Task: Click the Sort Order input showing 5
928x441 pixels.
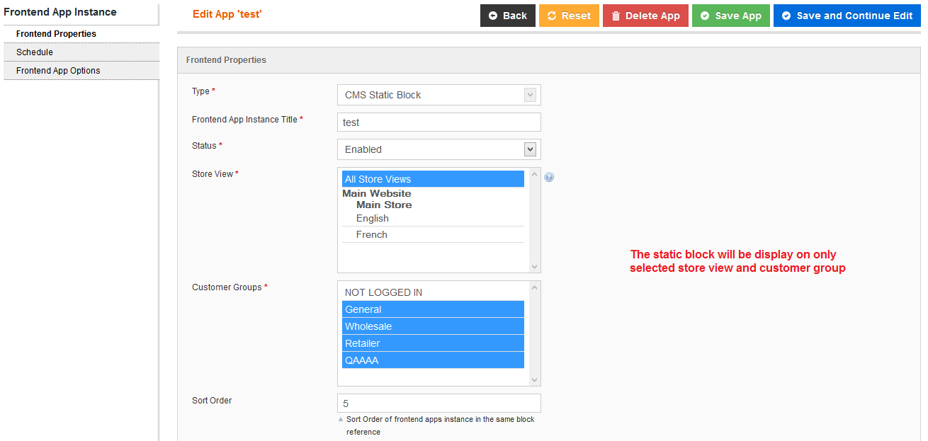Action: point(438,402)
